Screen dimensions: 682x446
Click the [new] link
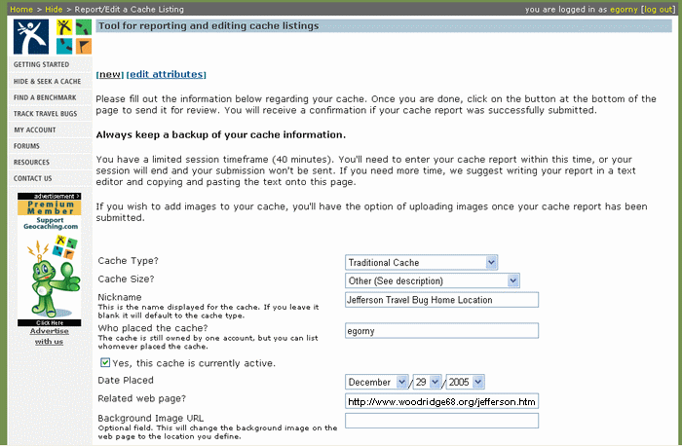[x=110, y=75]
